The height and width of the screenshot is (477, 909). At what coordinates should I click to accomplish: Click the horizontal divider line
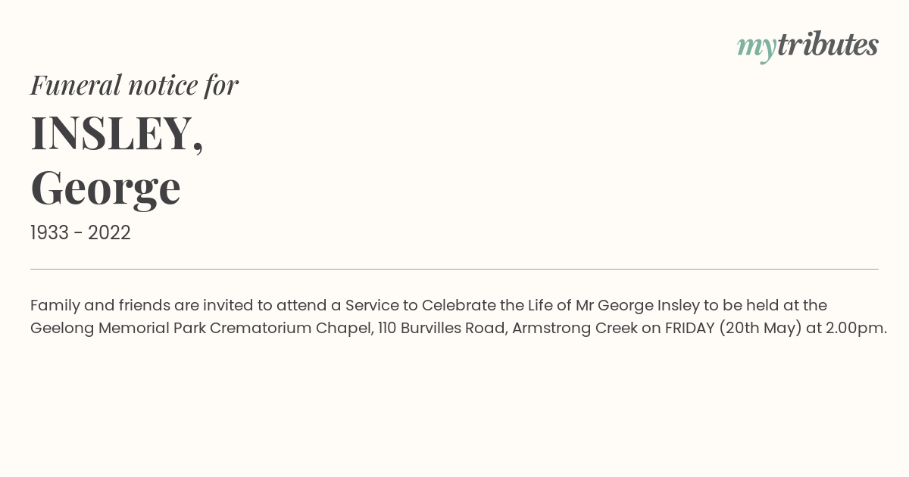[454, 269]
